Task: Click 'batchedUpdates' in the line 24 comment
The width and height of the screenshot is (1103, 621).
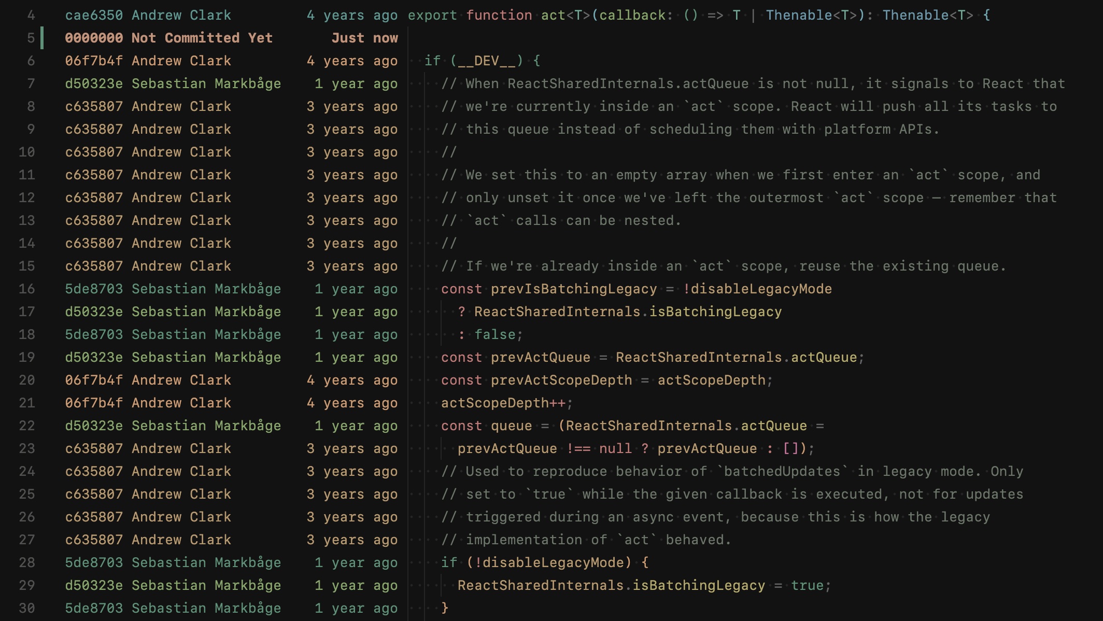Action: 782,471
